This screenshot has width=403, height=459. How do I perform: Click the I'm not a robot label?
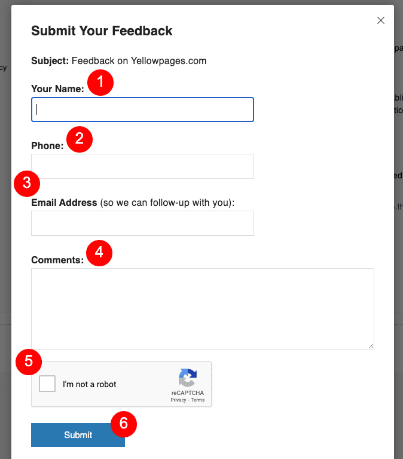tap(90, 384)
